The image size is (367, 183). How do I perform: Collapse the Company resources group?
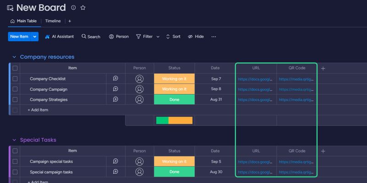(14, 57)
